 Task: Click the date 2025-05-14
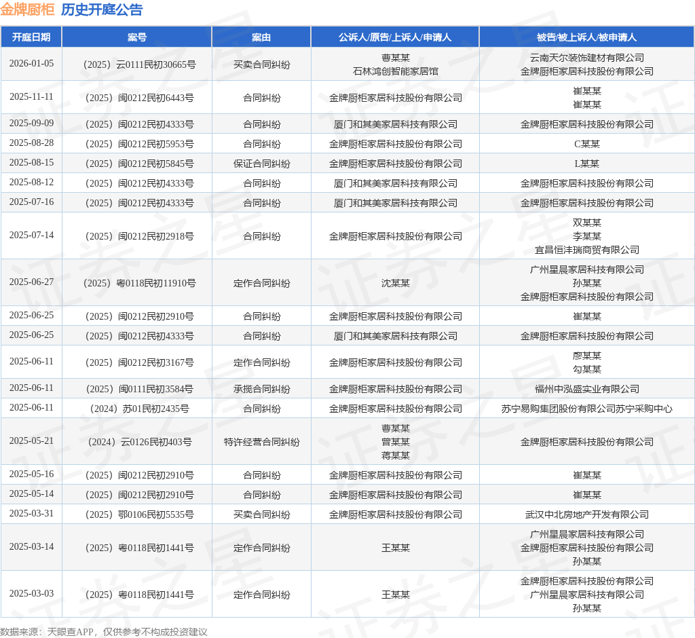tap(31, 493)
